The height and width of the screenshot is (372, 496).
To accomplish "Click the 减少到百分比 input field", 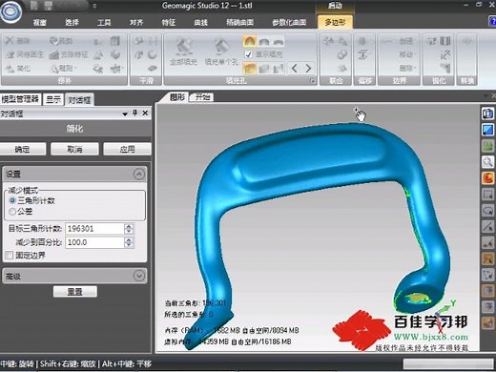I will point(94,242).
